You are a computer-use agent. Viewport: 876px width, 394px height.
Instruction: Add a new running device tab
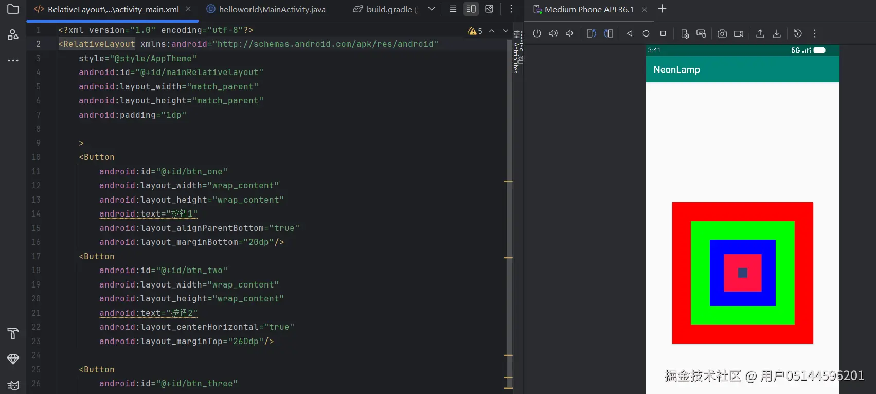662,9
